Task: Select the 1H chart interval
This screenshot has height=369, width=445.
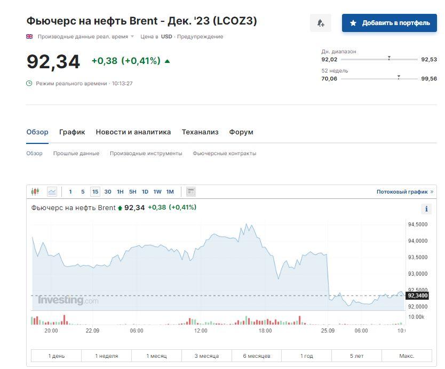Action: coord(120,191)
